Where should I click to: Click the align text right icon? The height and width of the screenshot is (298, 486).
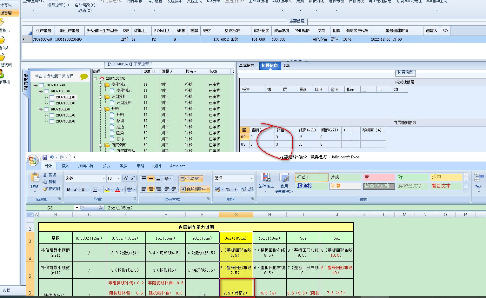coord(158,189)
